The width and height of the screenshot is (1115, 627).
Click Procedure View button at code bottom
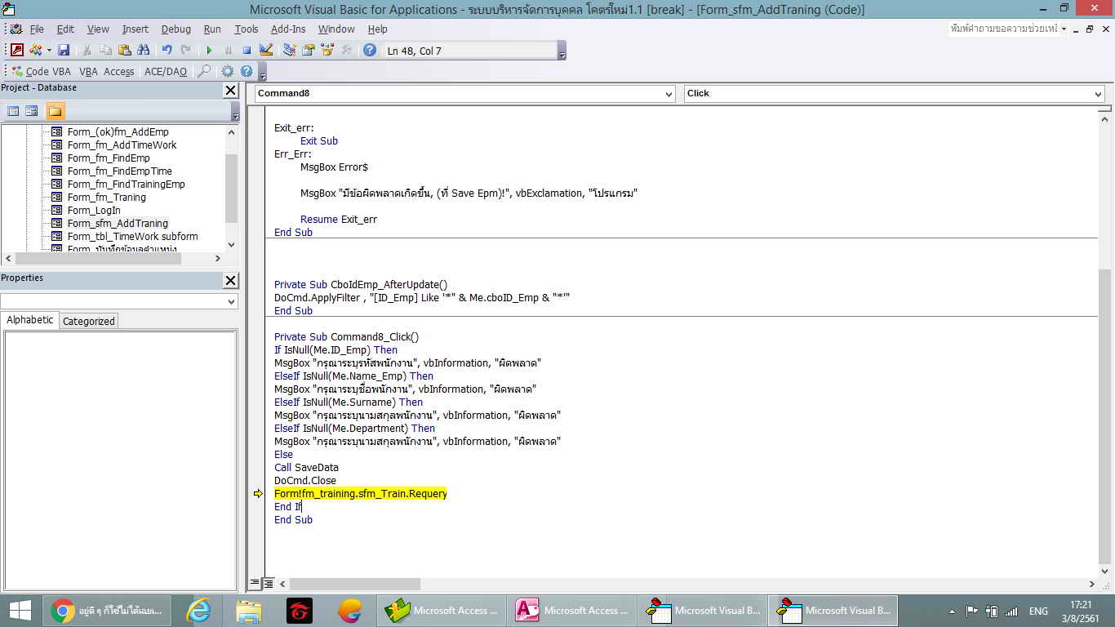pyautogui.click(x=255, y=583)
